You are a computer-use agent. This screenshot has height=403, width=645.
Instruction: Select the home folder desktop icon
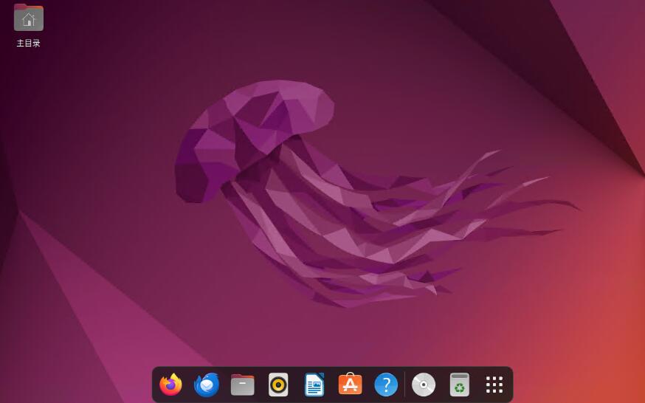[x=29, y=18]
